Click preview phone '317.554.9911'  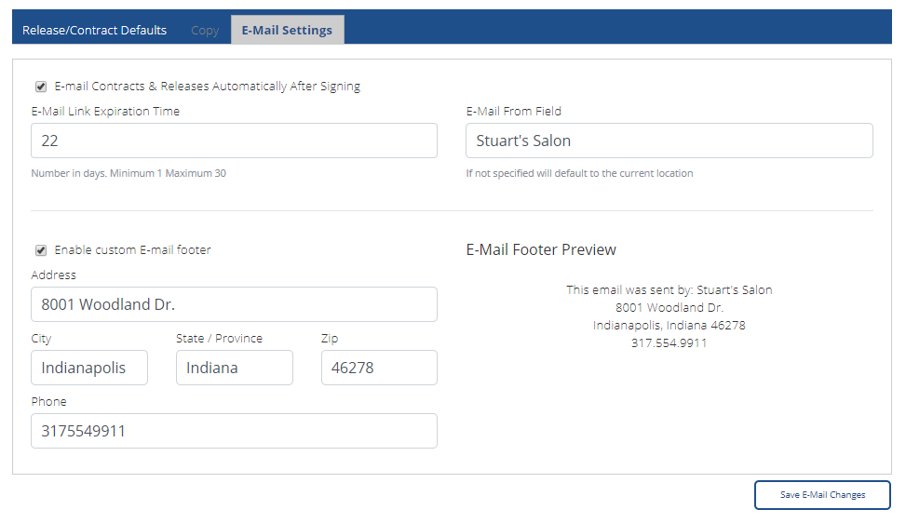pos(669,342)
